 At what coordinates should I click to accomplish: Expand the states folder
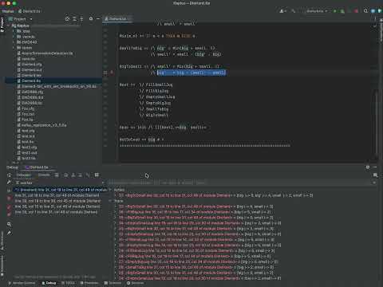tap(14, 48)
